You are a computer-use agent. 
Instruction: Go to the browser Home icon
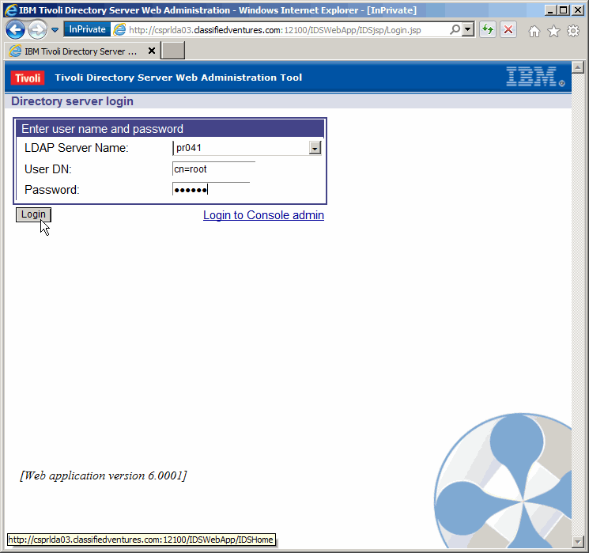point(534,31)
